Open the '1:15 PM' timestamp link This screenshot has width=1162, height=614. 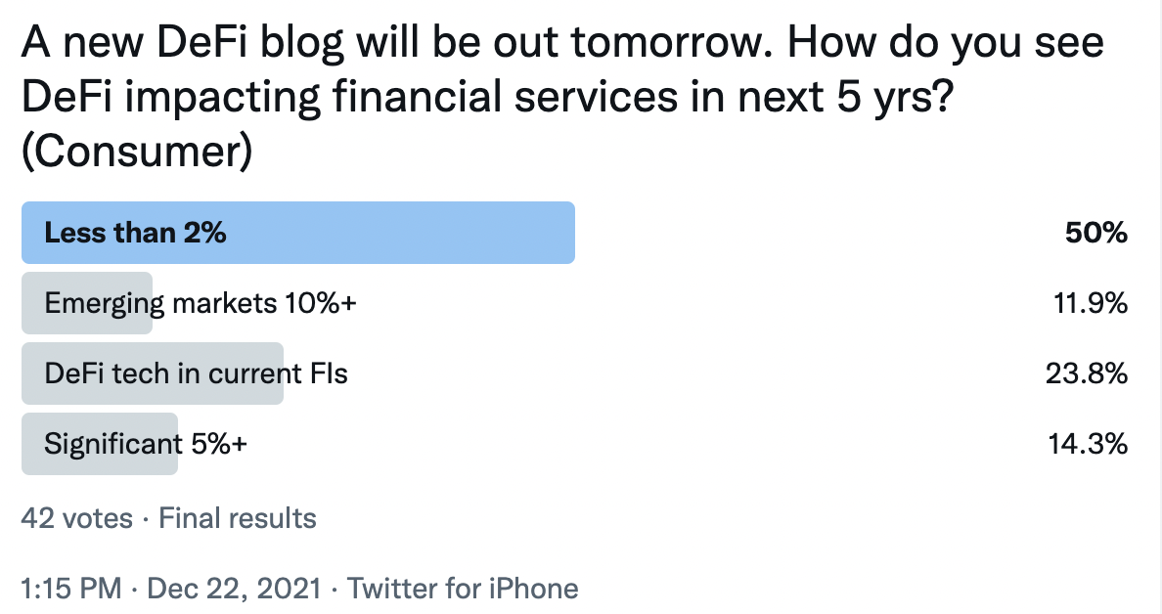(71, 589)
